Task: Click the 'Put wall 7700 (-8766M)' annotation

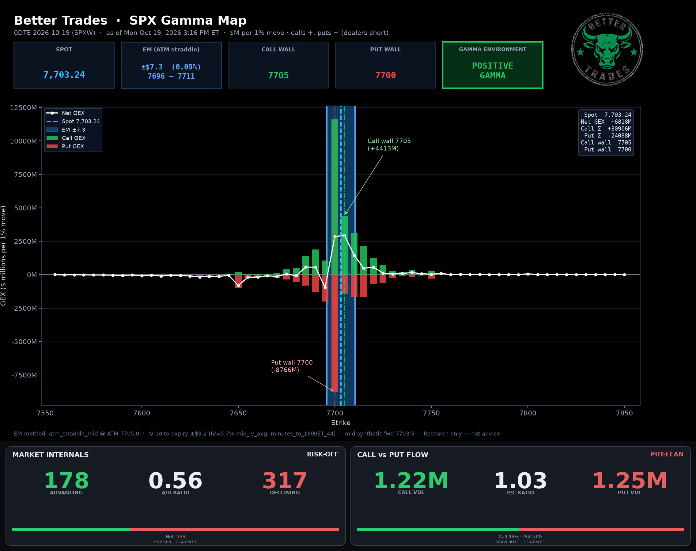Action: 292,366
